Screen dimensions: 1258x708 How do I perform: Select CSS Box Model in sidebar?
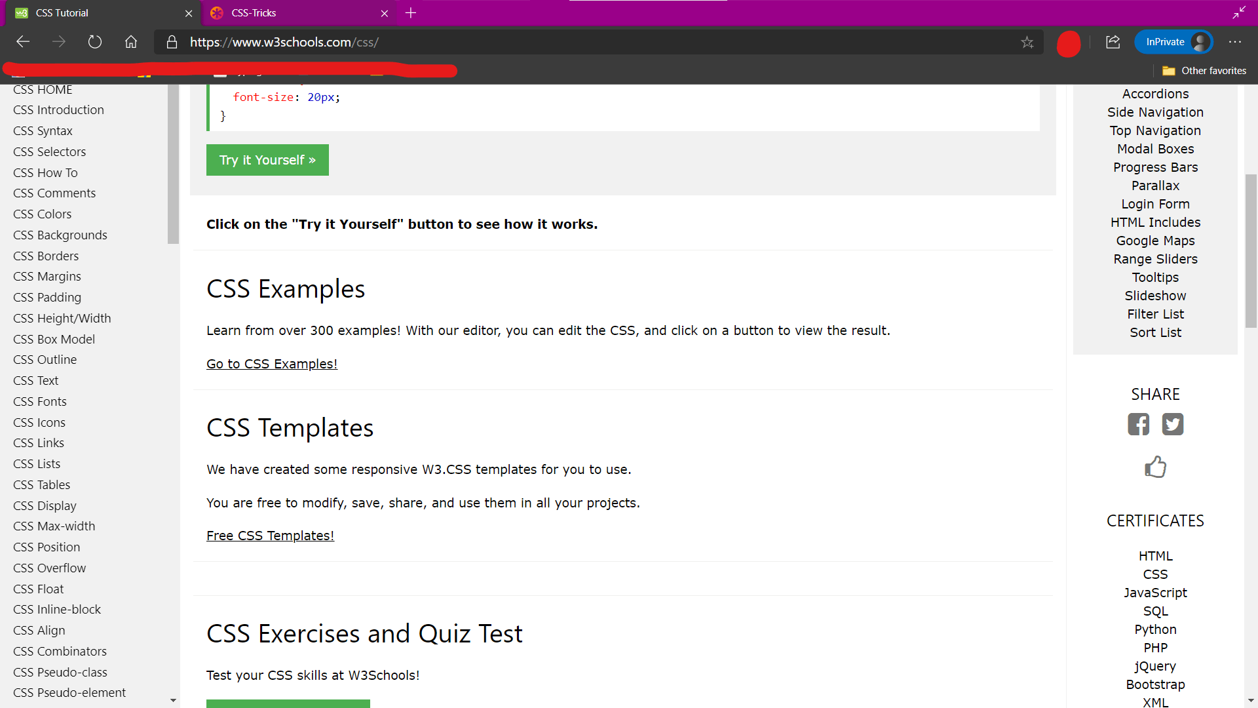(x=54, y=339)
